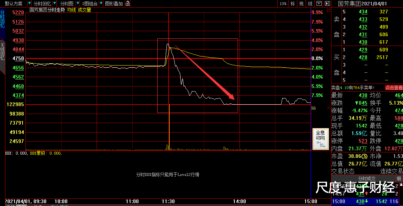This screenshot has width=403, height=206.
Task: Click the 14:00 marker on time axis
Action: [x=239, y=201]
